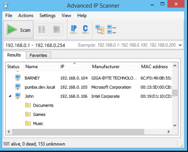188x152 pixels.
Task: Click MAC address starting 00:19:D1
Action: pyautogui.click(x=156, y=96)
